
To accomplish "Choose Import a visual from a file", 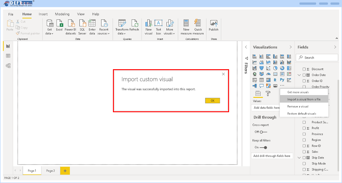I will [304, 99].
